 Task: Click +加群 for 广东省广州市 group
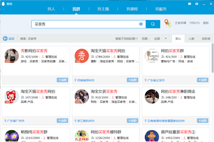63,121
